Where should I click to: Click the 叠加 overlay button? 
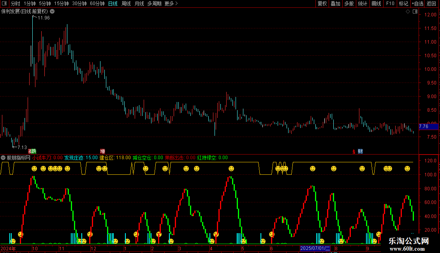336,4
